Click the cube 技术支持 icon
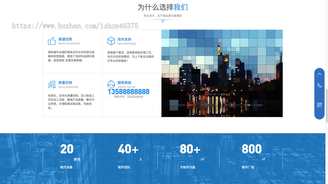The width and height of the screenshot is (328, 184). (111, 41)
